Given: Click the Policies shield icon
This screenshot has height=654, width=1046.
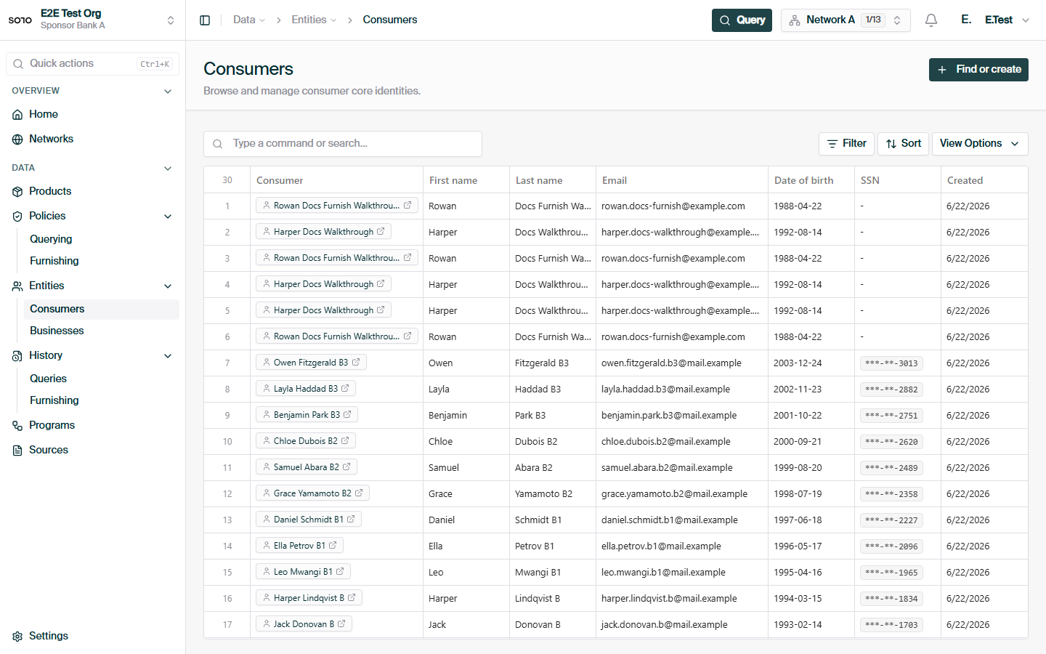Looking at the screenshot, I should point(17,217).
